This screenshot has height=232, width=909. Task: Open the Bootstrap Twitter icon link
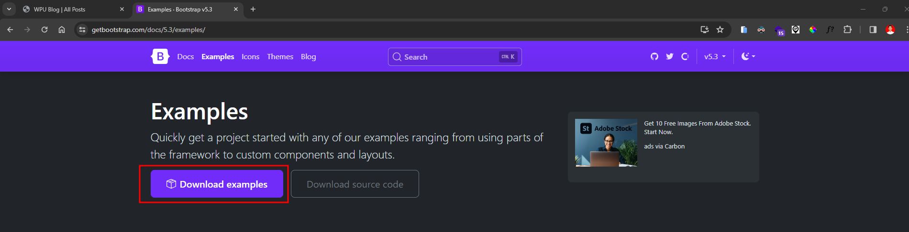coord(670,56)
